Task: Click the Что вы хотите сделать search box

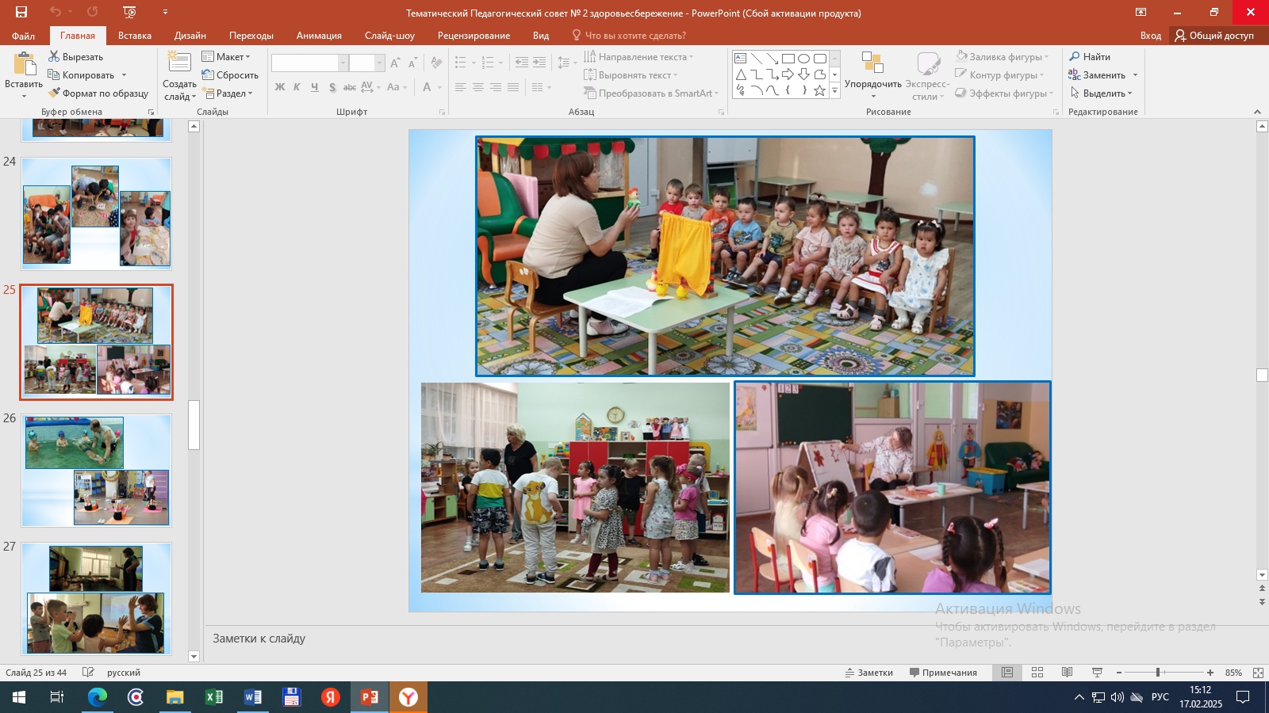Action: [x=629, y=36]
